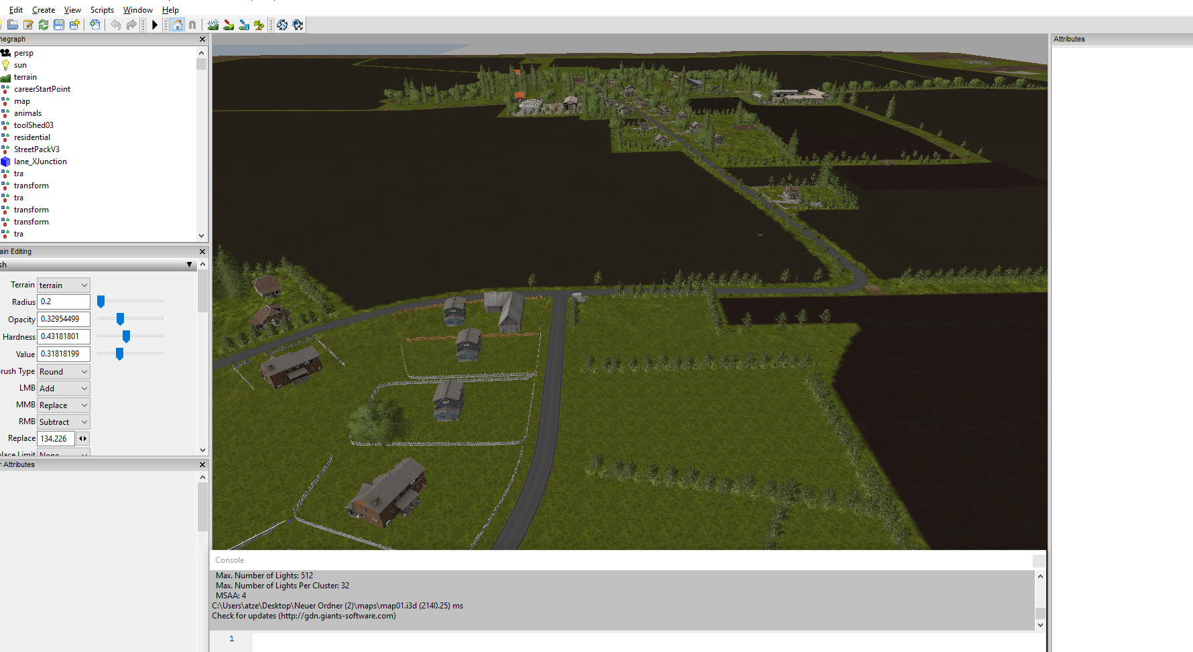Viewport: 1193px width, 652px height.
Task: Click the Check for updates console line
Action: tap(304, 616)
